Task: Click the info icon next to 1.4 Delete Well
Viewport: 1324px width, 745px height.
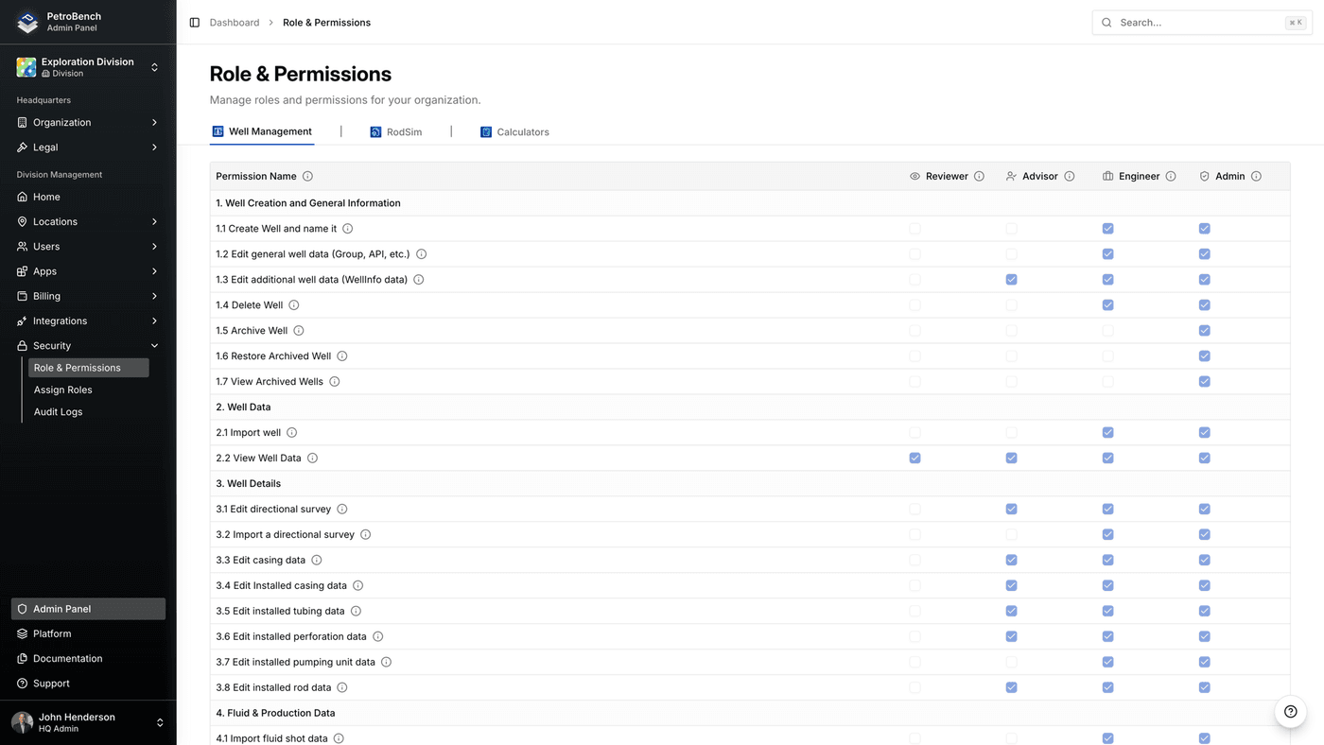Action: (x=293, y=304)
